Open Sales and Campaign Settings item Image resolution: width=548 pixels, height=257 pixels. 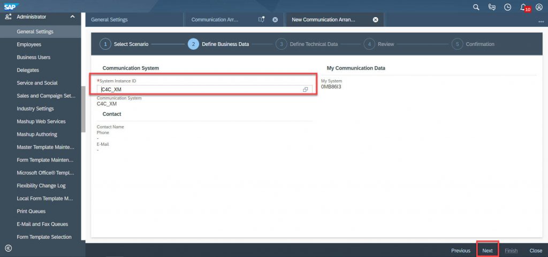pos(41,96)
